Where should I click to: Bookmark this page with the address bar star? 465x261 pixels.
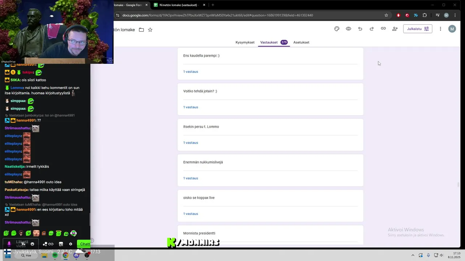click(x=386, y=15)
